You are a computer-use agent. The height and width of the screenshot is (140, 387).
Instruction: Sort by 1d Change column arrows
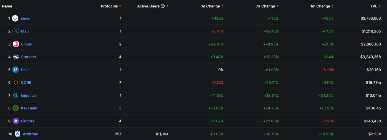tap(222, 6)
